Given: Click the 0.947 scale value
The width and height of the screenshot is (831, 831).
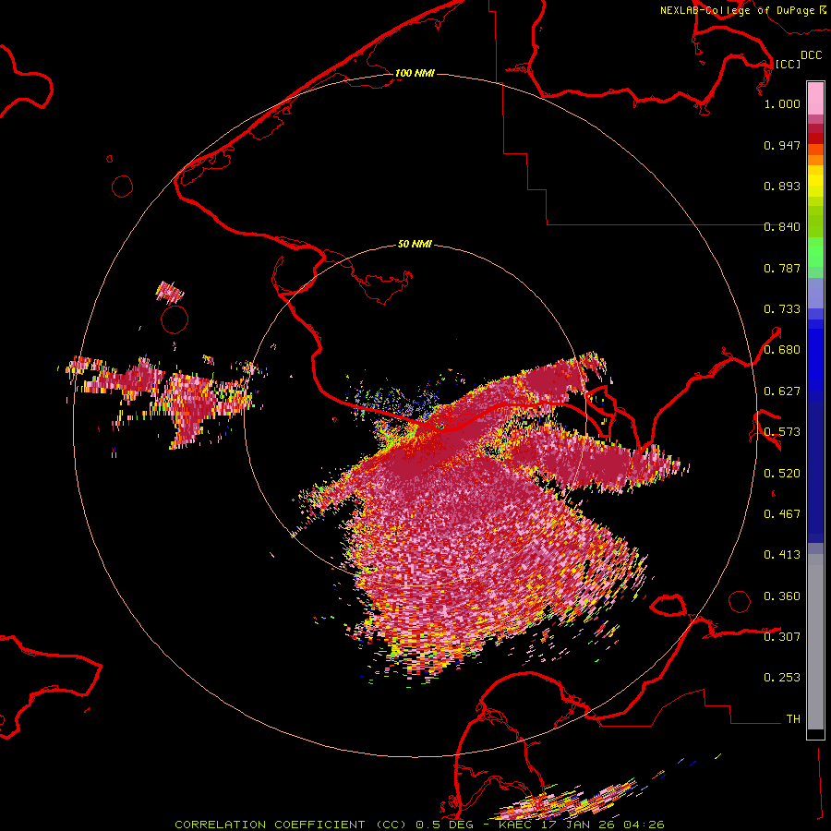Looking at the screenshot, I should 782,145.
